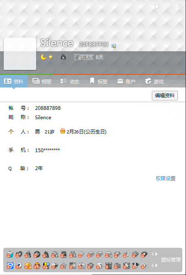Click the shield with letter T icon
This screenshot has height=275, width=186.
click(x=144, y=266)
